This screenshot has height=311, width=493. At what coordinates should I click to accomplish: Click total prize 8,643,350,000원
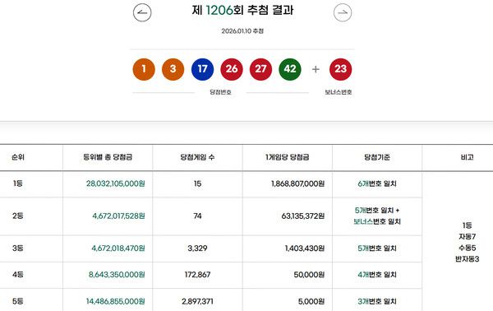pos(117,275)
